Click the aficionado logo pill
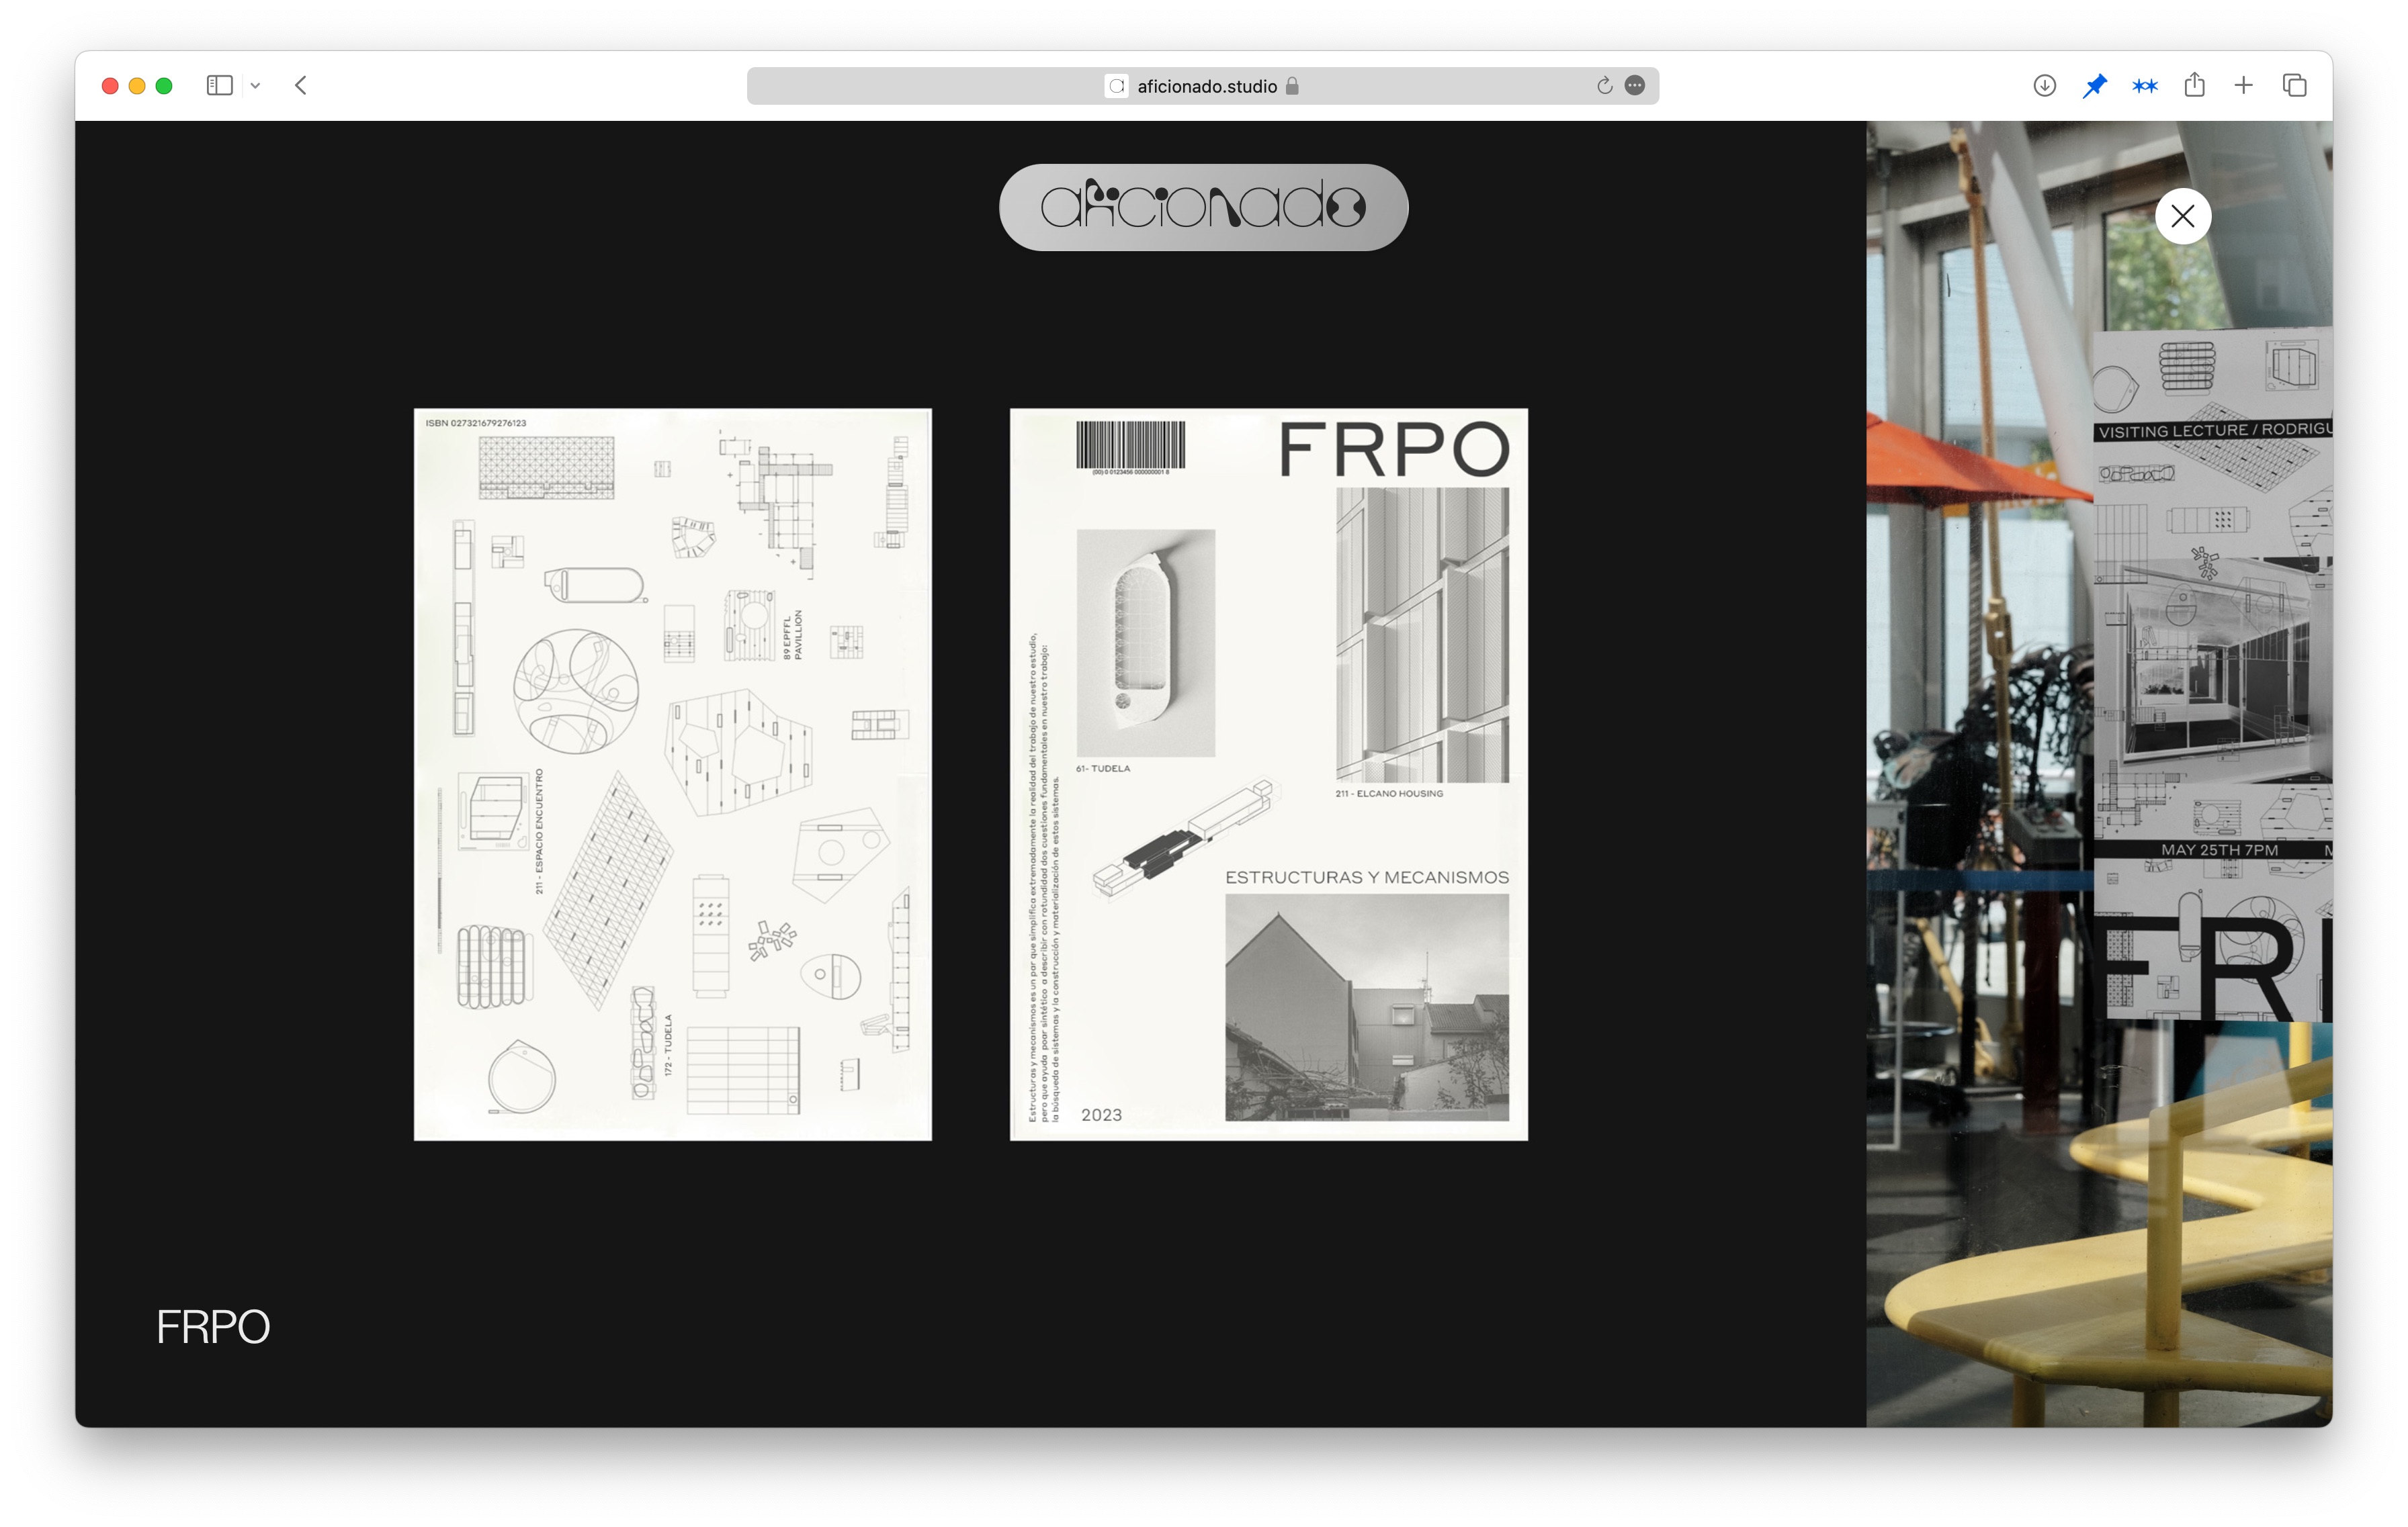This screenshot has height=1527, width=2408. click(1203, 207)
